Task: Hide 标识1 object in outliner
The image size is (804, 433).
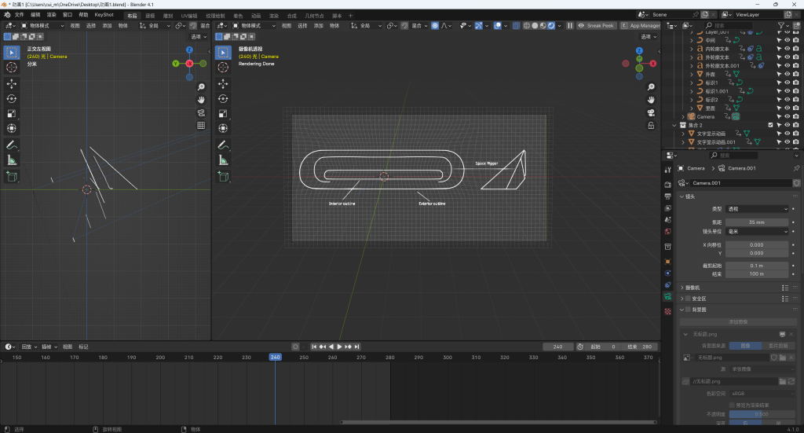Action: (787, 83)
